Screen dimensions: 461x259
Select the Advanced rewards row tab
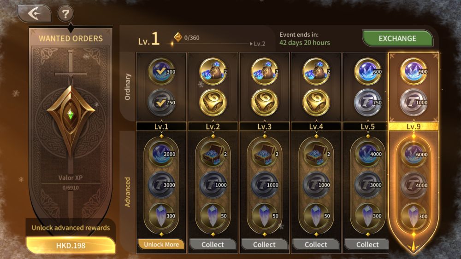127,192
